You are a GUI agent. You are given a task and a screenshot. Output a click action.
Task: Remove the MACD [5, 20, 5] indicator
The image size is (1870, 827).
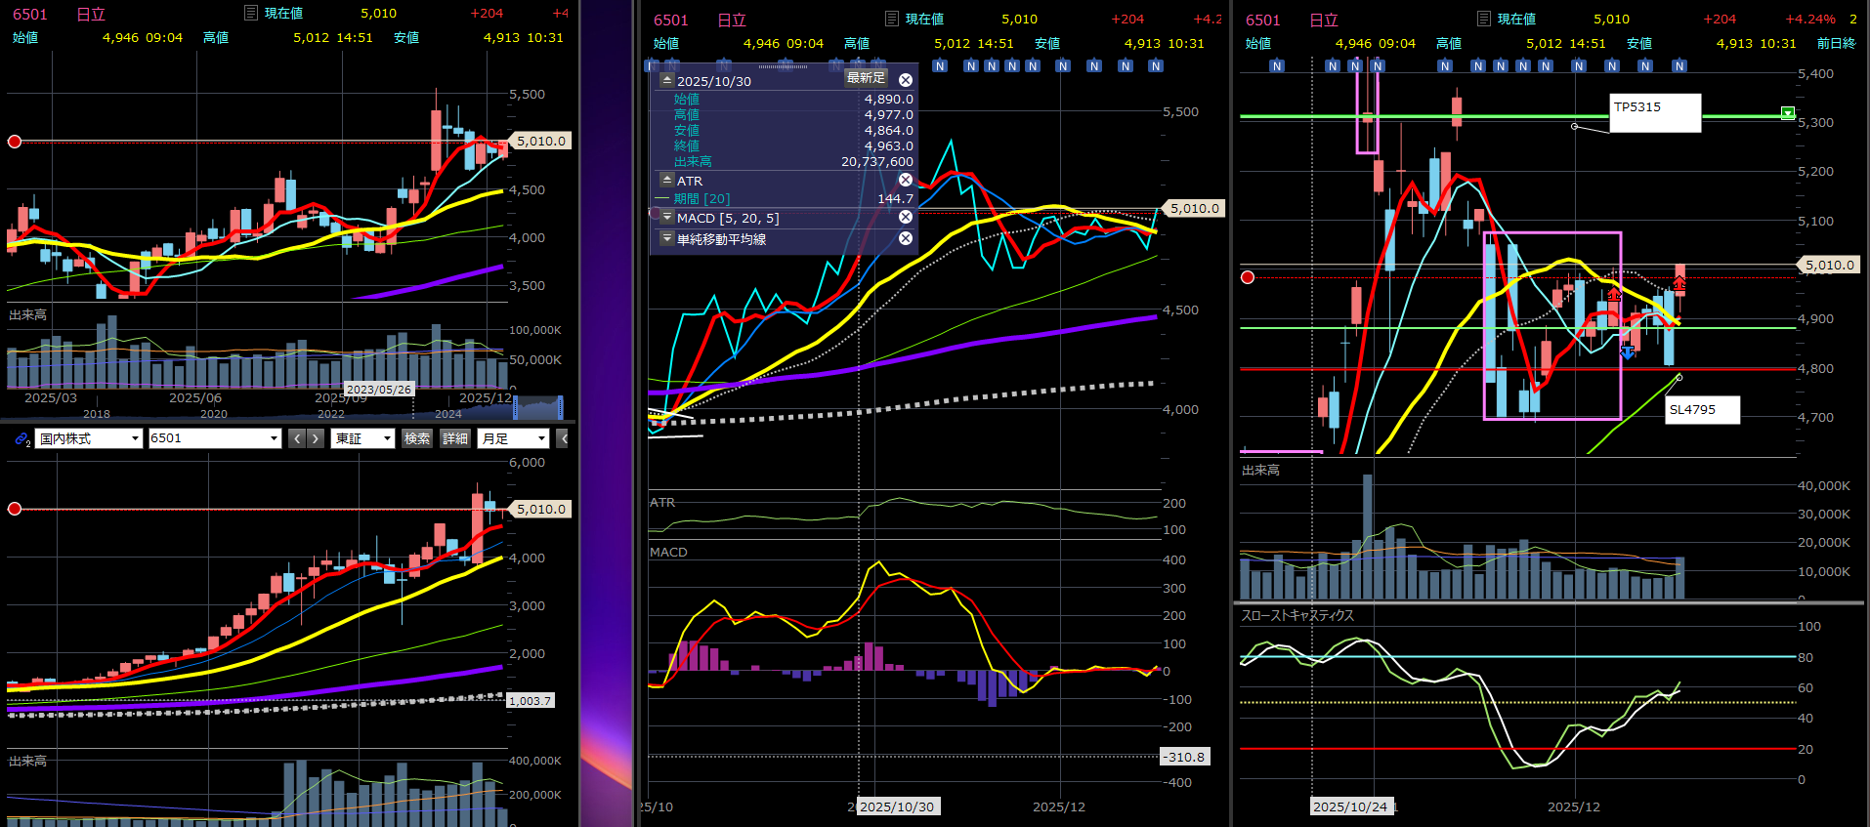906,217
